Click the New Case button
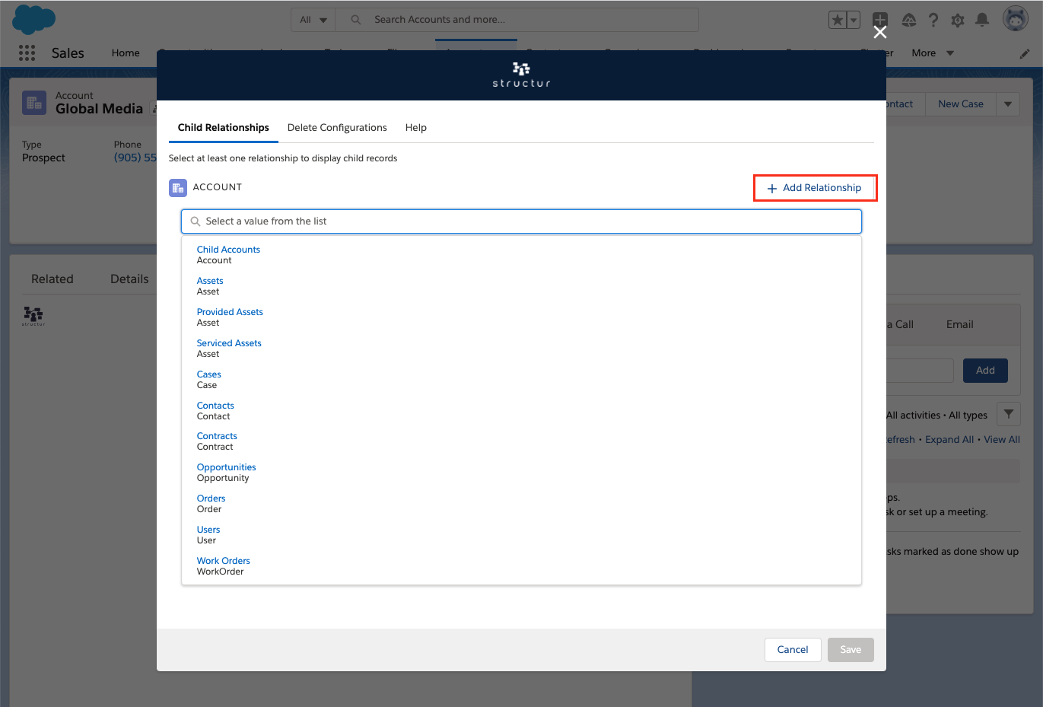Viewport: 1043px width, 707px height. 960,104
